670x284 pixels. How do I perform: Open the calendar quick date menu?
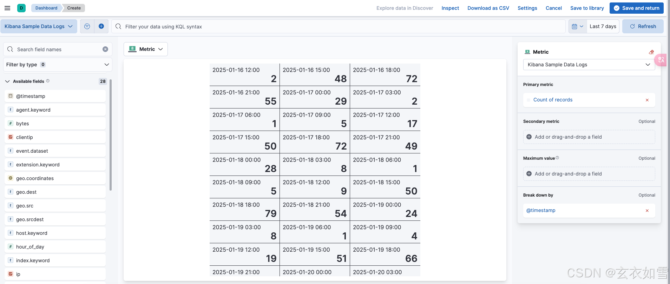coord(578,26)
